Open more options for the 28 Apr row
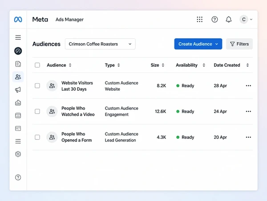This screenshot has height=201, width=267. pyautogui.click(x=248, y=86)
